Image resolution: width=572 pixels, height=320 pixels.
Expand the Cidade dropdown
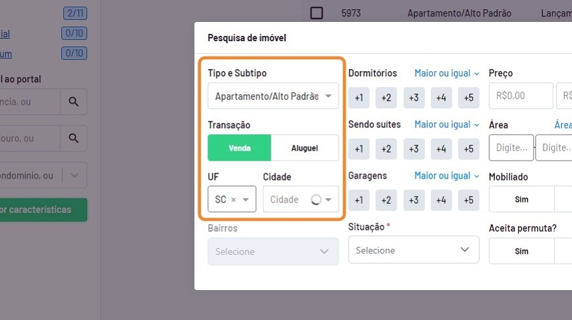328,199
